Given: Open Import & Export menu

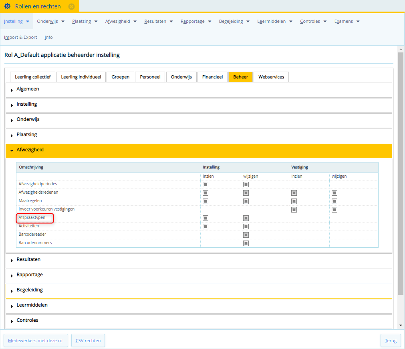Looking at the screenshot, I should (x=20, y=37).
